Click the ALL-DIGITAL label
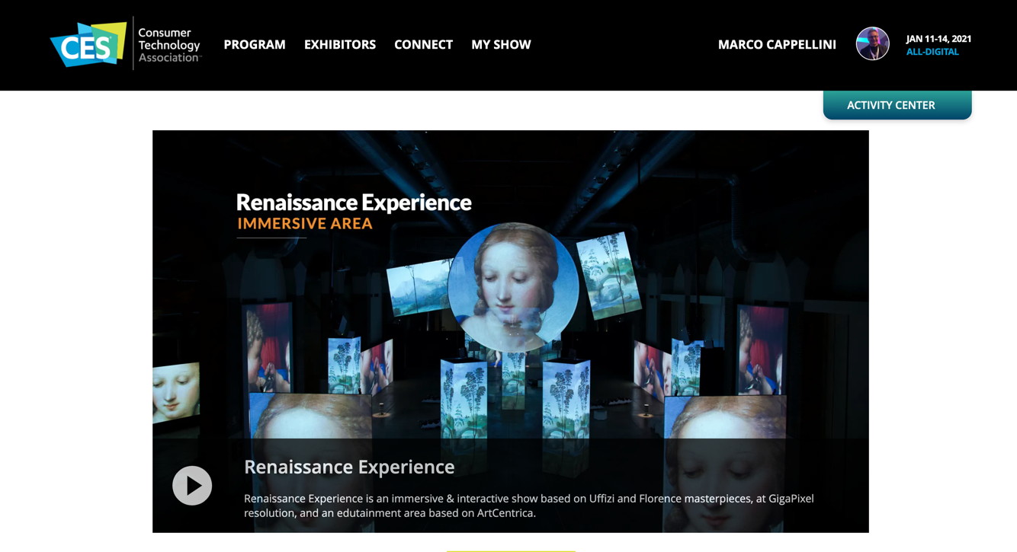1017x552 pixels. (932, 52)
